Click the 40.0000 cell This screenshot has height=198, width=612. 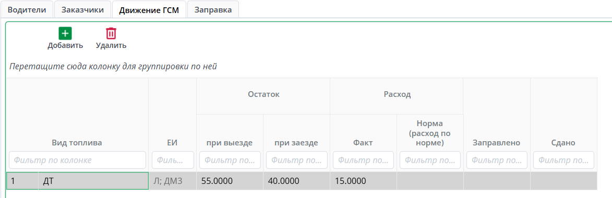[x=297, y=181]
